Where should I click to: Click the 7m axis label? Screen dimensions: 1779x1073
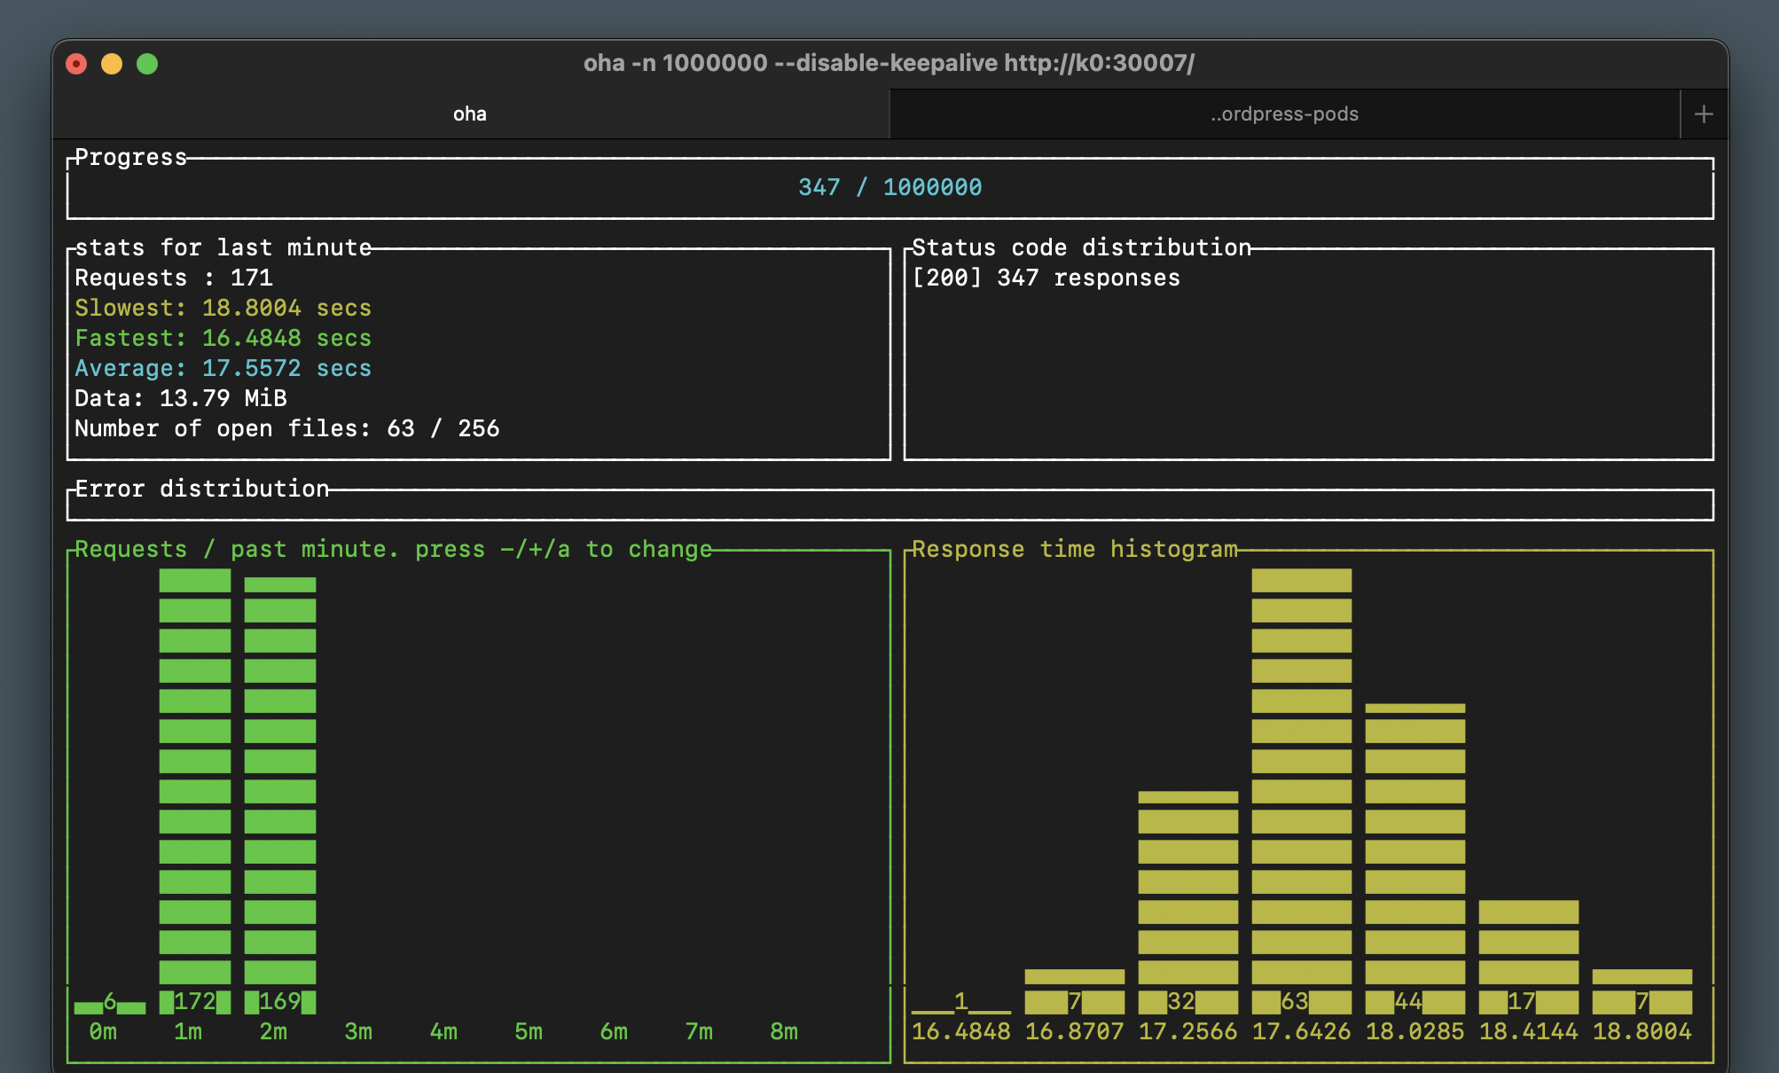click(699, 1031)
